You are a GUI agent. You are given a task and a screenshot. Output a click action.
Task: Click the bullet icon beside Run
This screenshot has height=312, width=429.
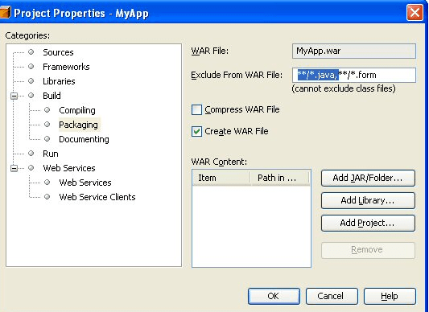point(31,154)
